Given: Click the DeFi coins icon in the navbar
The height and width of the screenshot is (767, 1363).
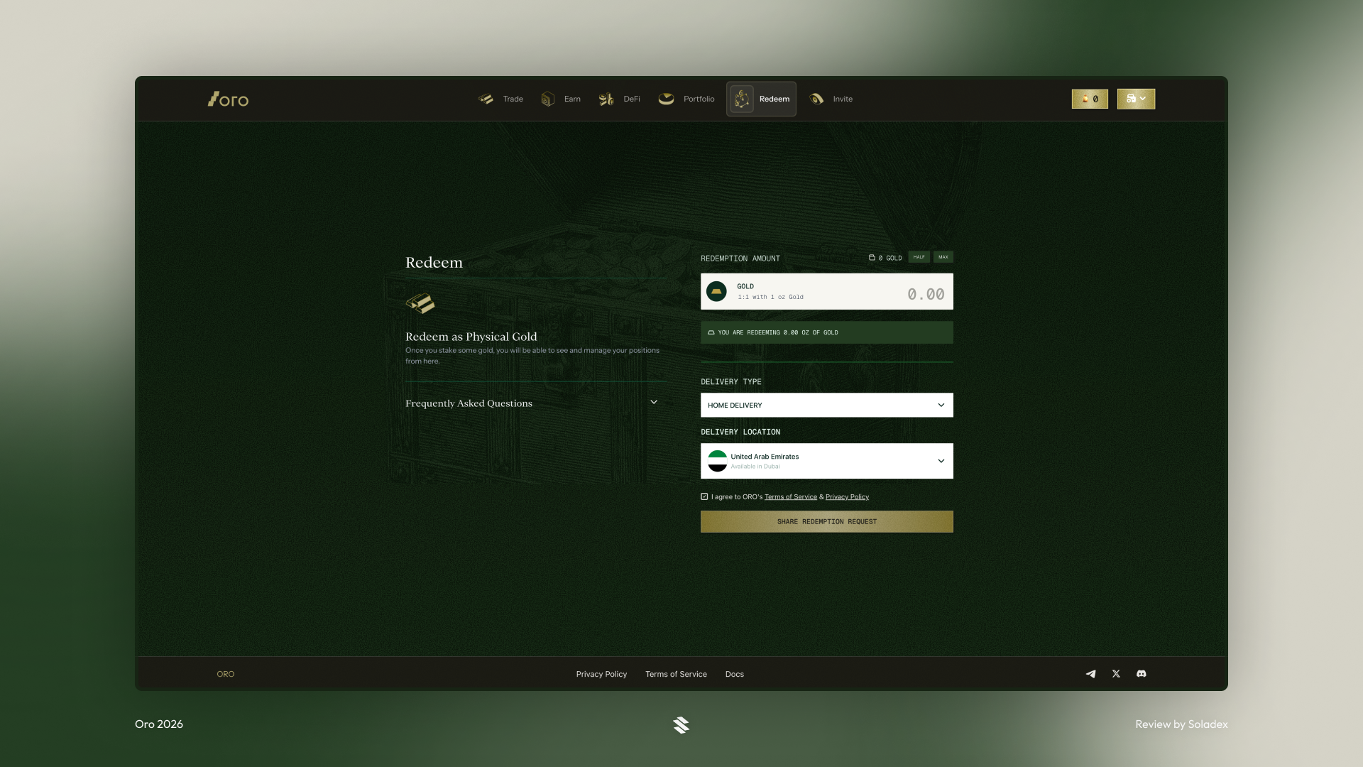Looking at the screenshot, I should pyautogui.click(x=607, y=99).
